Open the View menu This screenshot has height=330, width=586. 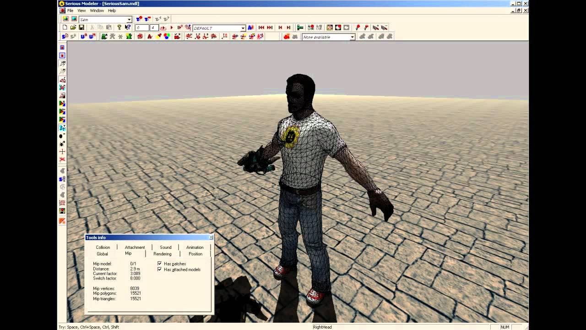pos(81,11)
